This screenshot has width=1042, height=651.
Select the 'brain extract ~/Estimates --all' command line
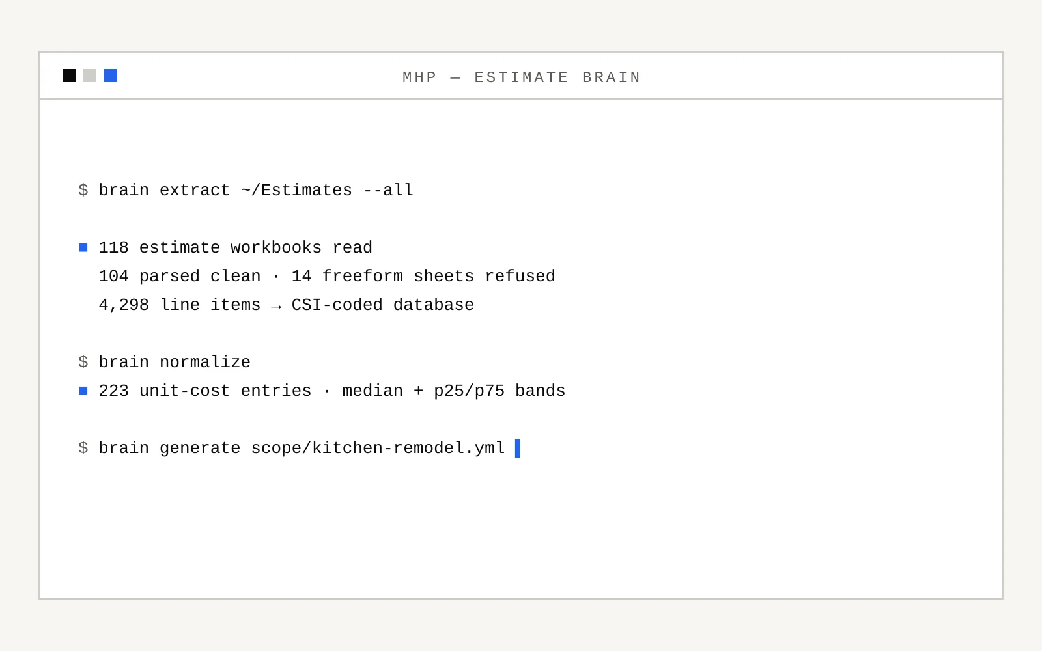tap(256, 190)
